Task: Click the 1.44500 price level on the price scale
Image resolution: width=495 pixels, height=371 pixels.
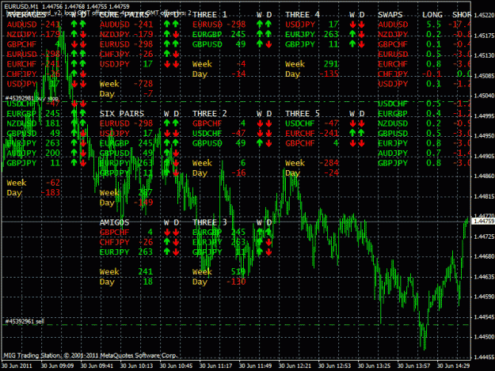Action: click(x=484, y=337)
